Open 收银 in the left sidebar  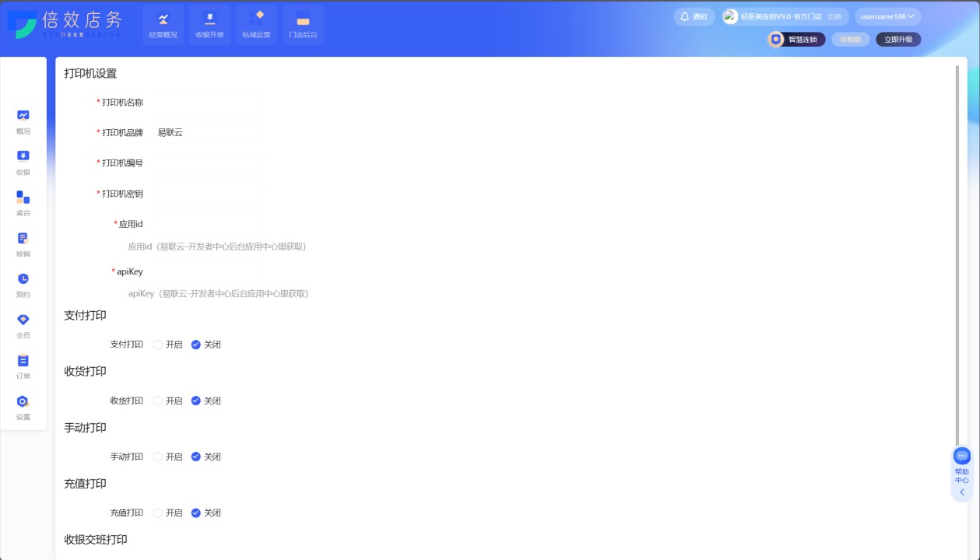23,163
